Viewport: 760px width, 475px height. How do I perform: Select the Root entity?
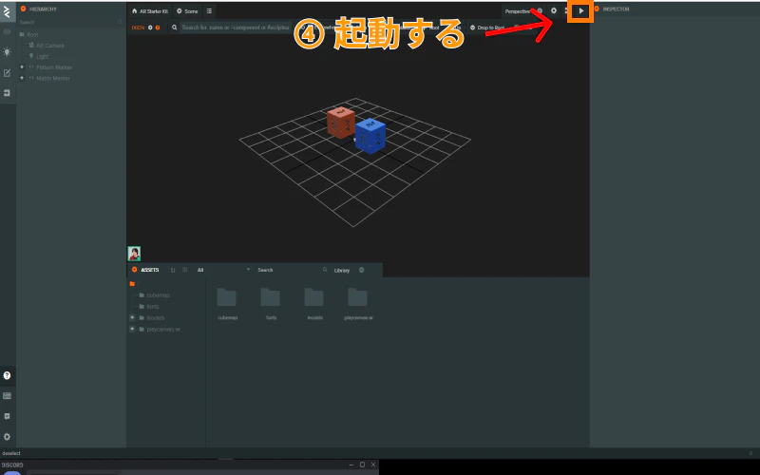[x=32, y=34]
